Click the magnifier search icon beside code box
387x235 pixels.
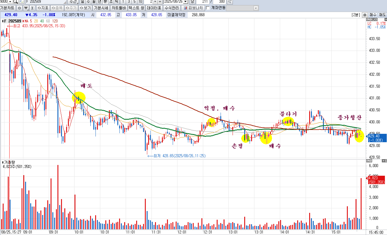point(16,1)
